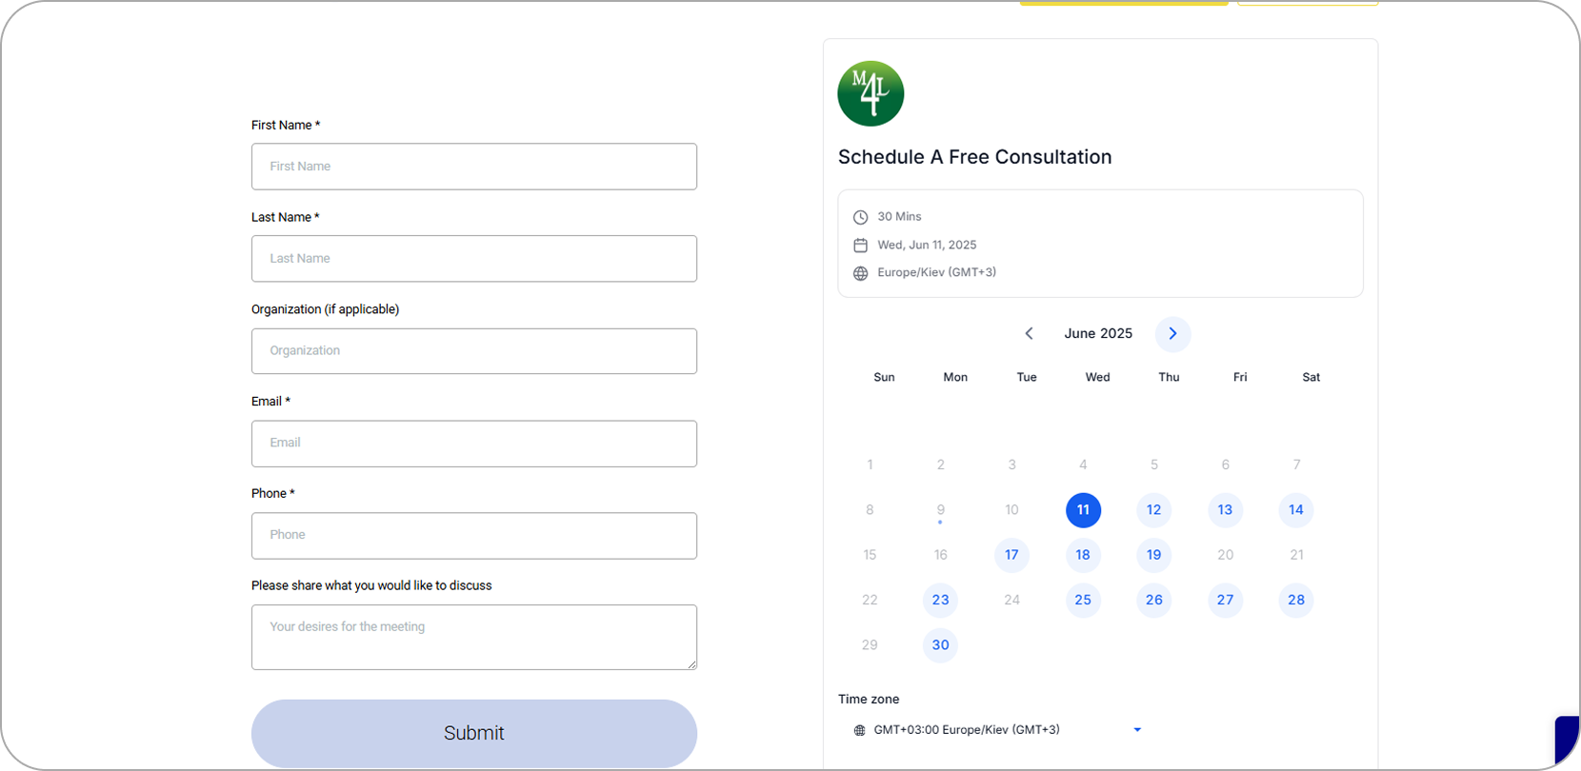Click the clock icon beside 30 Mins
The image size is (1581, 771).
(860, 217)
